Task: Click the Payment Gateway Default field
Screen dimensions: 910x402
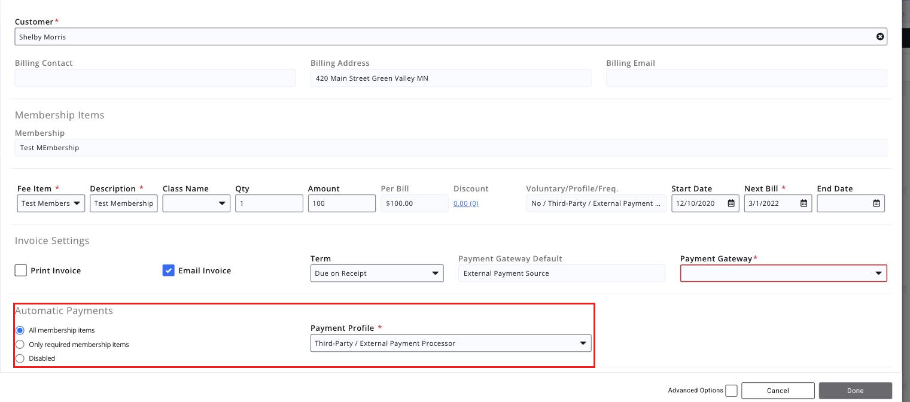Action: [562, 273]
